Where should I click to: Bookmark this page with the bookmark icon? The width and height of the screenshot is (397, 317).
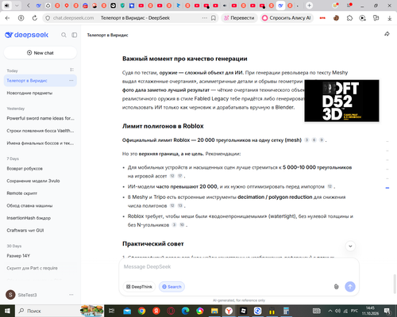click(214, 18)
